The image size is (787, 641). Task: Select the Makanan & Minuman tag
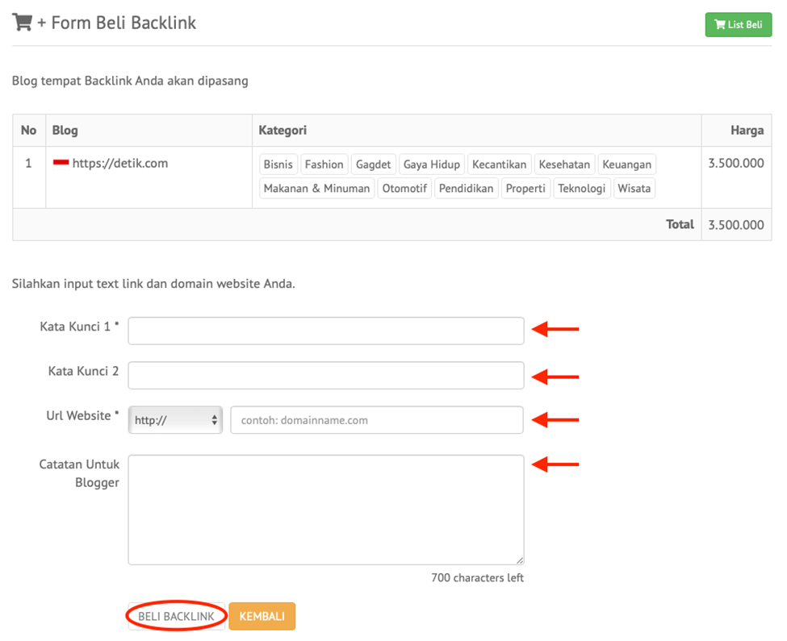pos(316,189)
